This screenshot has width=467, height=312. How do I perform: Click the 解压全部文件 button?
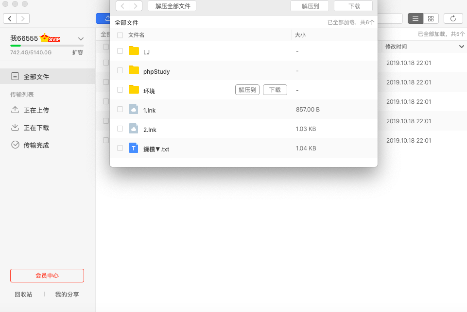click(x=172, y=6)
